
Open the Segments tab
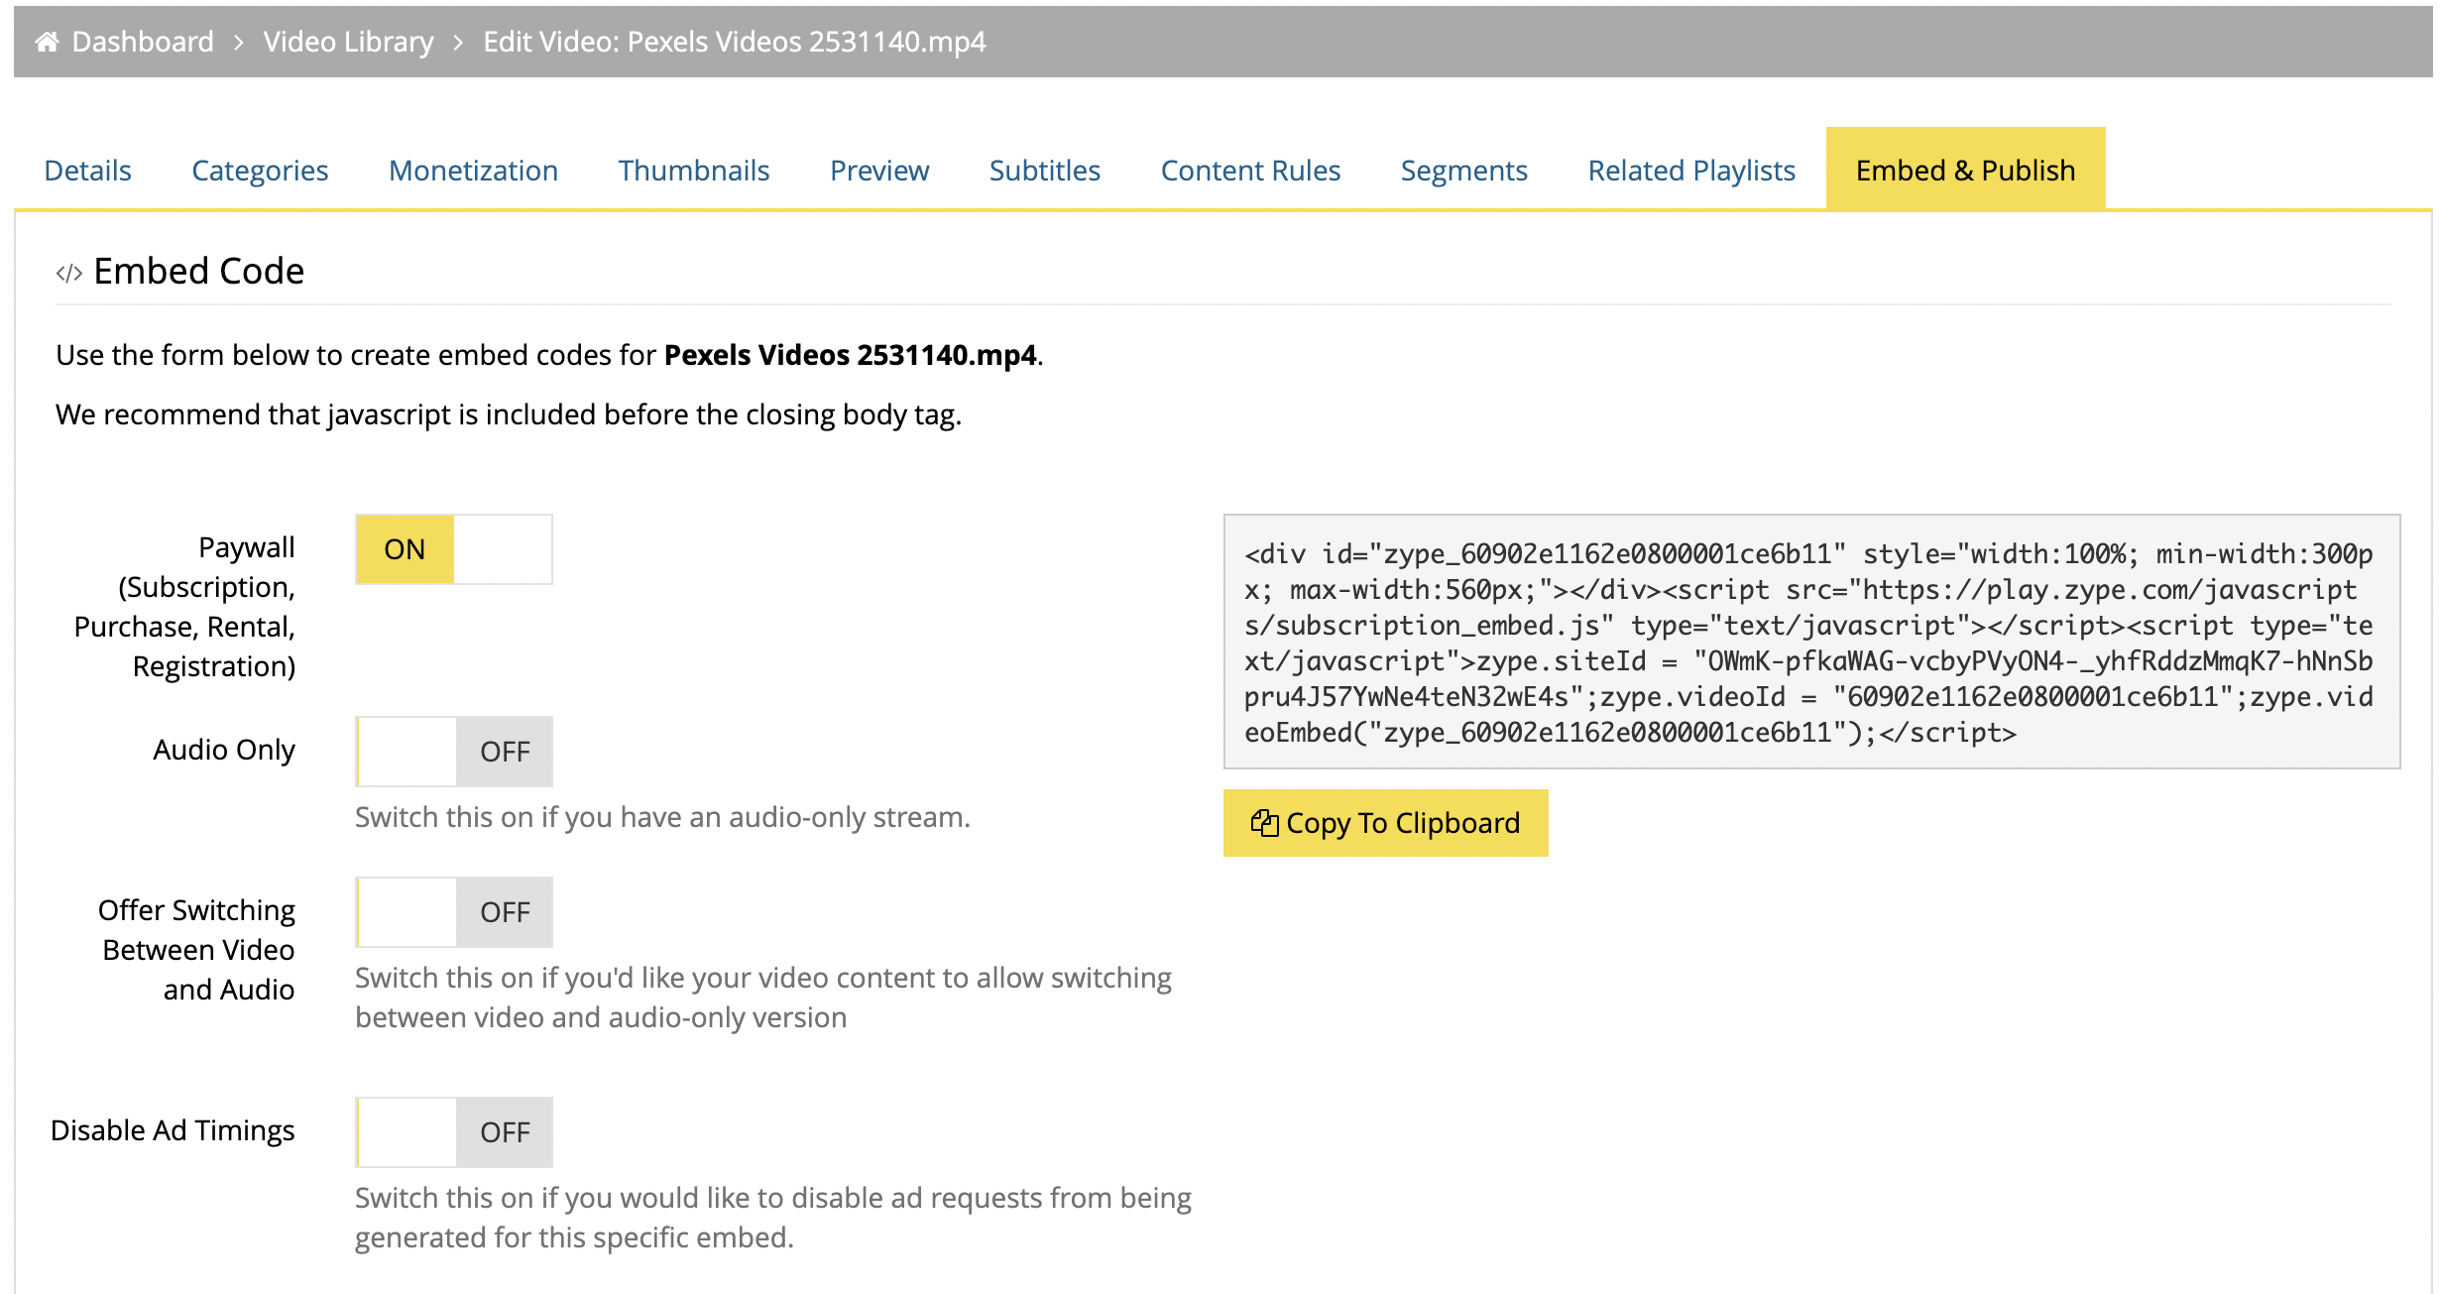[x=1463, y=171]
